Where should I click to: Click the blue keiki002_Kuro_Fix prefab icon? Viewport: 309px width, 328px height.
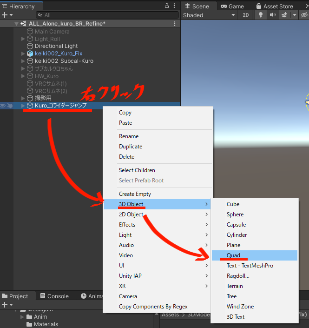(x=30, y=54)
